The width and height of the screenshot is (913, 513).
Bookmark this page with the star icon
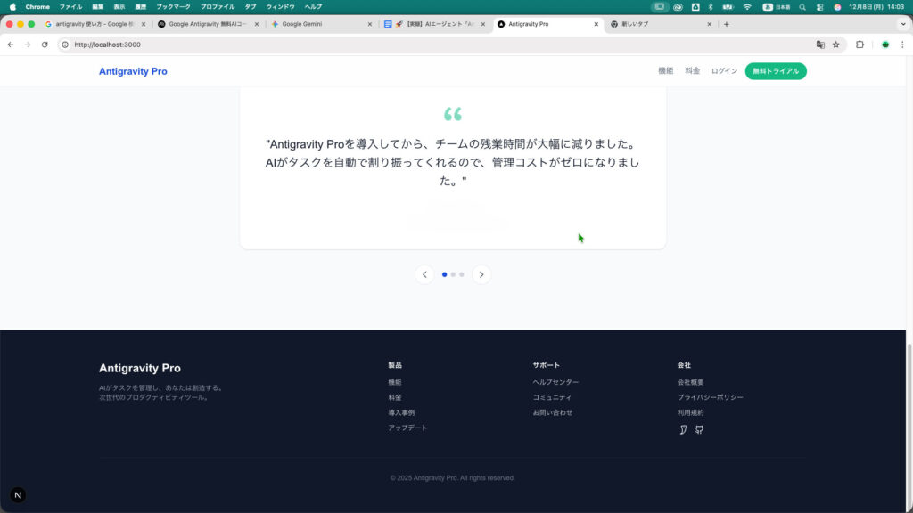836,45
